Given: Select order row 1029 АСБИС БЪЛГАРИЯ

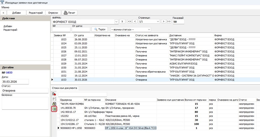Looking at the screenshot, I should click(130, 64).
